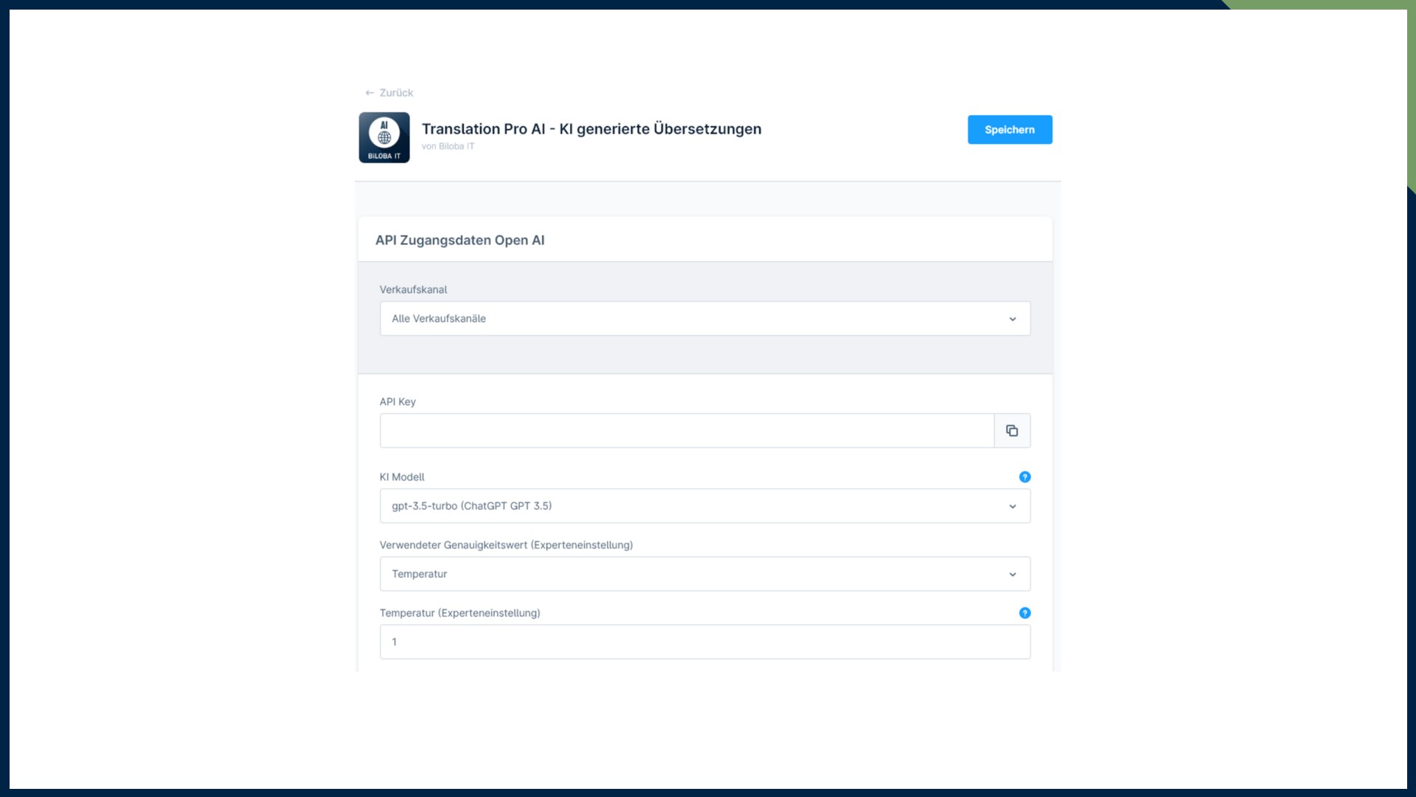Select the Temperatur value field showing 1

point(704,641)
